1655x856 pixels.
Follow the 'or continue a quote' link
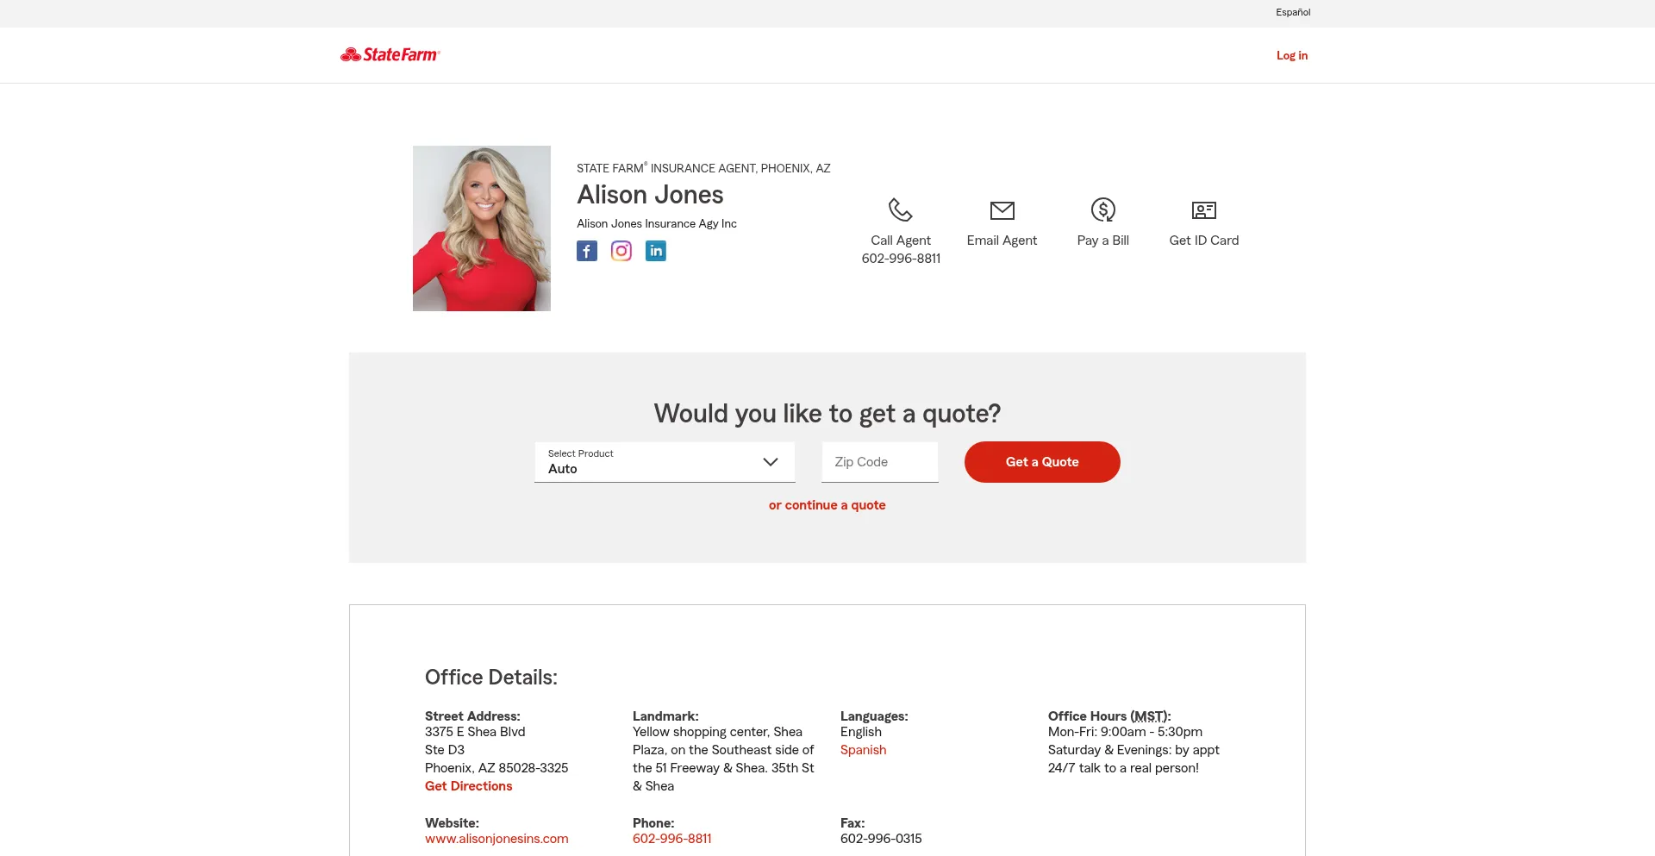tap(827, 505)
